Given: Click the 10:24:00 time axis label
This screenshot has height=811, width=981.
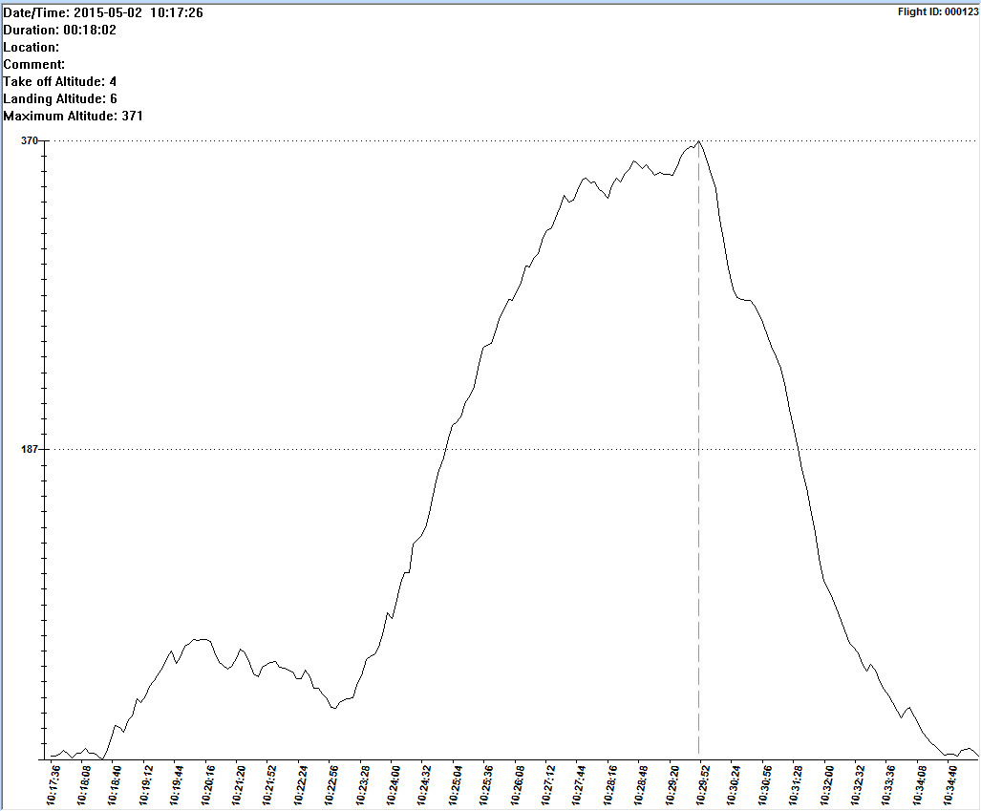Looking at the screenshot, I should (394, 785).
